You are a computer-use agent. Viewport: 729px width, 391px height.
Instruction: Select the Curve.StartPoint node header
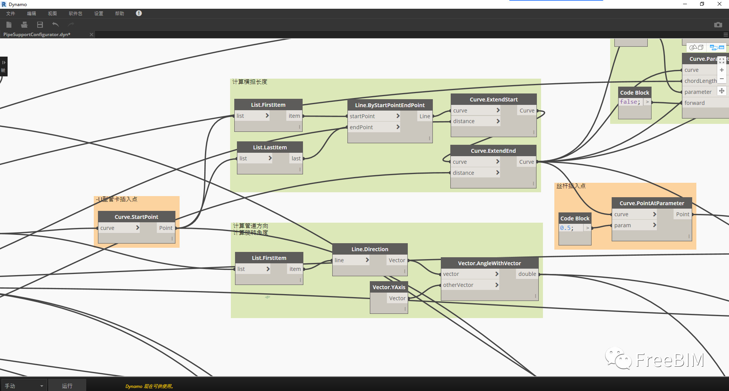coord(137,217)
